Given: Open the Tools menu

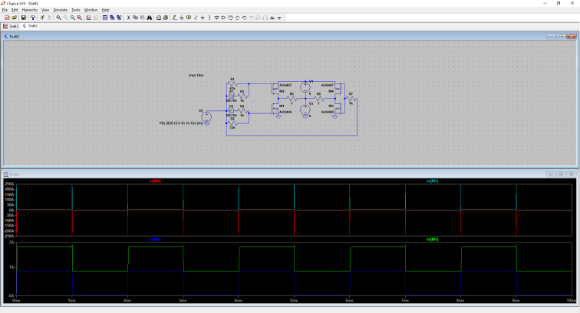Looking at the screenshot, I should [76, 10].
